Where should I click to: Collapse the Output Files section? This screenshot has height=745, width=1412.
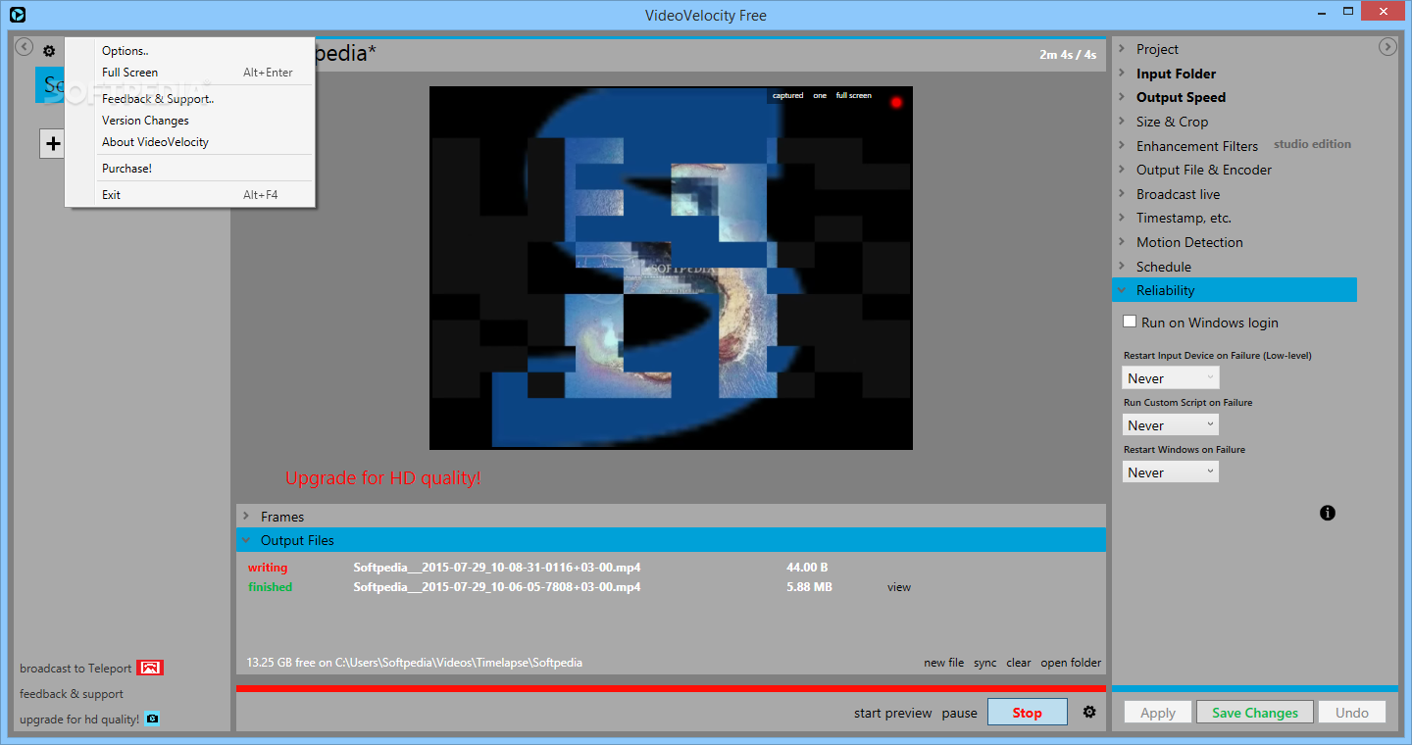pyautogui.click(x=671, y=540)
